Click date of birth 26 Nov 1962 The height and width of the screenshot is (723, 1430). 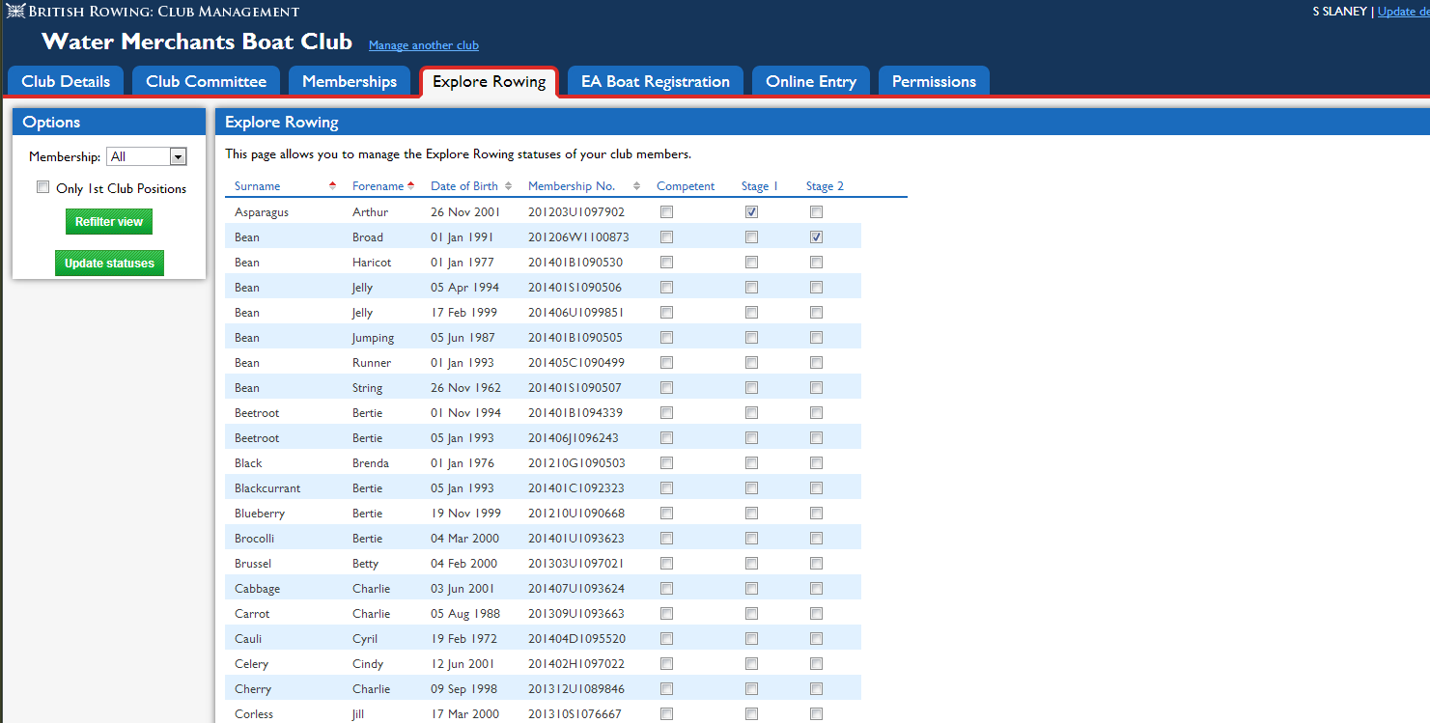click(465, 388)
